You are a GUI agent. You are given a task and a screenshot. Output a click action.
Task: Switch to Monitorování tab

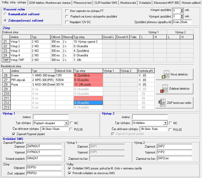(128, 3)
